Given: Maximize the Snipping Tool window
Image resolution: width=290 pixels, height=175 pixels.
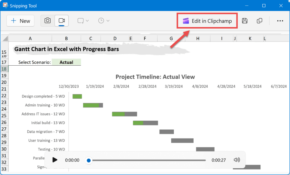Looking at the screenshot, I should [264, 5].
